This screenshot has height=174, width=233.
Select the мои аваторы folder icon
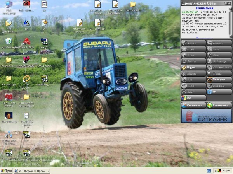coord(9,81)
